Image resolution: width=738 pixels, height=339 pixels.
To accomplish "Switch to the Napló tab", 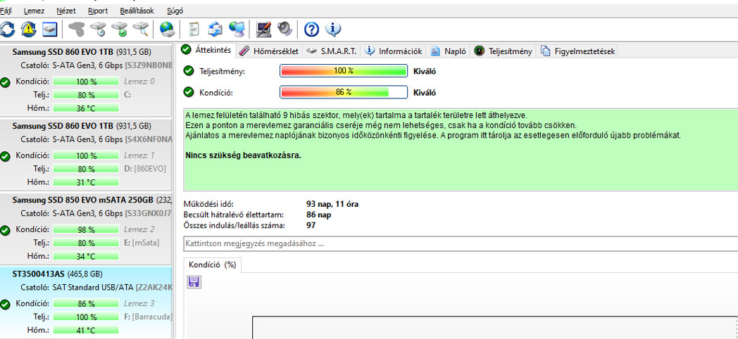I will 449,51.
